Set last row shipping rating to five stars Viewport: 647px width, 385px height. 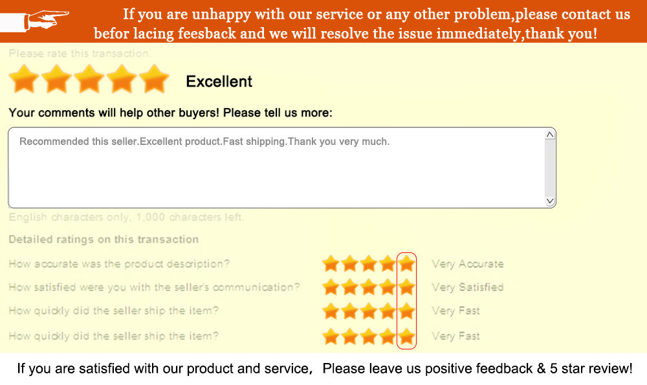pos(406,336)
